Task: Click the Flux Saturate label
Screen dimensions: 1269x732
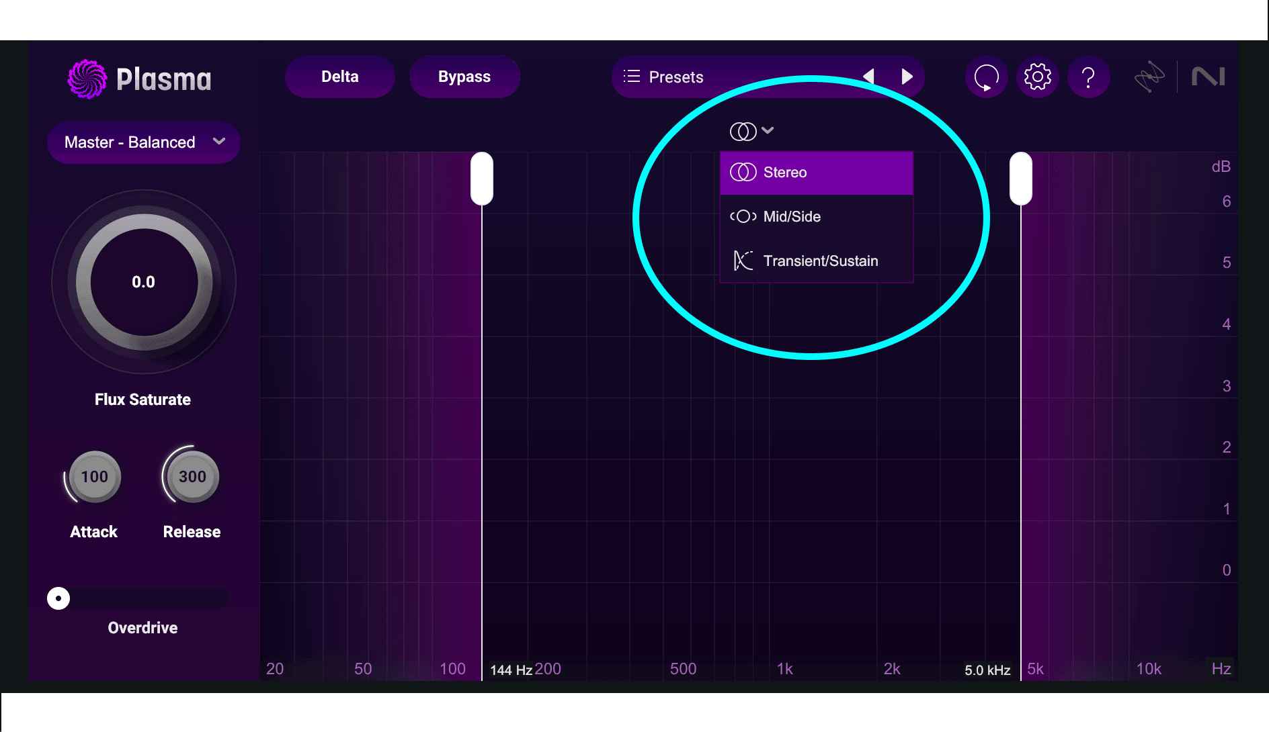Action: (x=142, y=400)
